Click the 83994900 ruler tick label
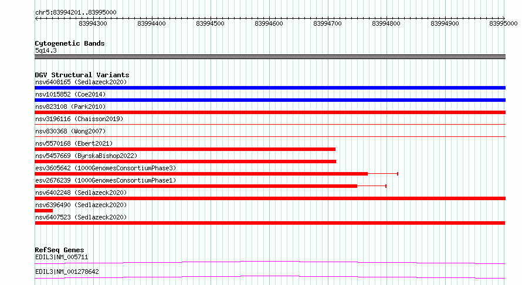The width and height of the screenshot is (522, 285). (x=445, y=23)
